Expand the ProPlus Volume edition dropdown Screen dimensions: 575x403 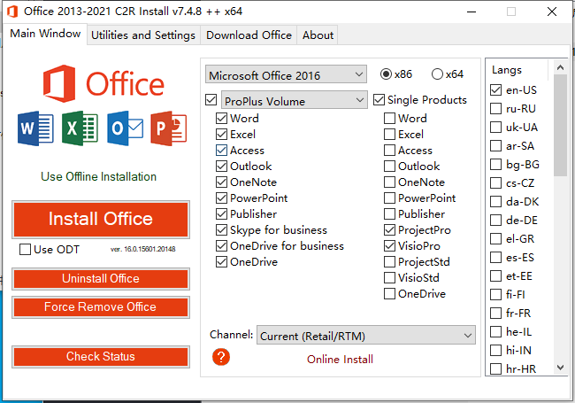coord(294,101)
